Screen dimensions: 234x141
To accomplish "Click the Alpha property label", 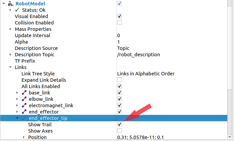I will click(x=21, y=42).
